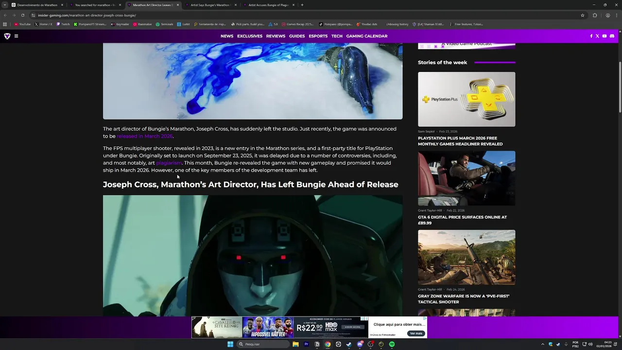Click the HBO Max 'Assine agora' ad
The height and width of the screenshot is (350, 622).
click(x=353, y=327)
